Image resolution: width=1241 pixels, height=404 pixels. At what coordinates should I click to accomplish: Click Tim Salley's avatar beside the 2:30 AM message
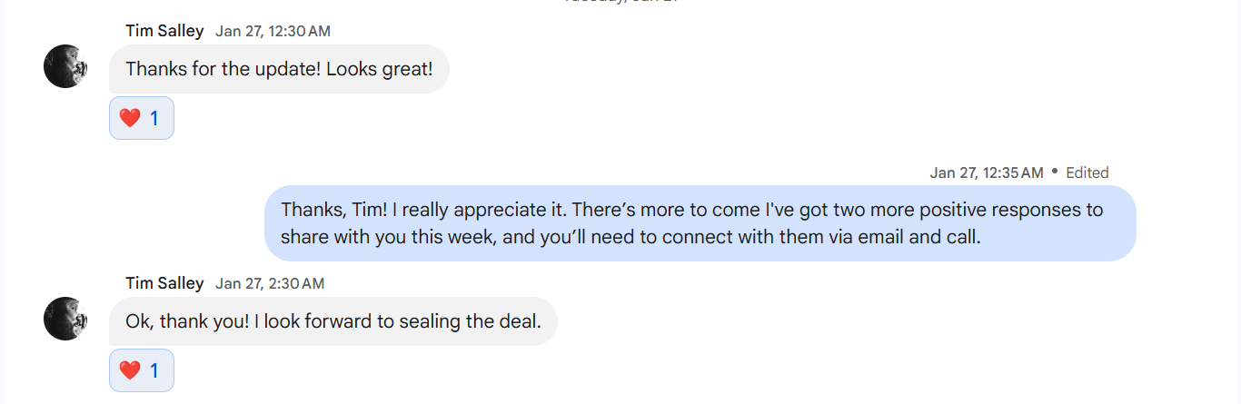pos(65,319)
